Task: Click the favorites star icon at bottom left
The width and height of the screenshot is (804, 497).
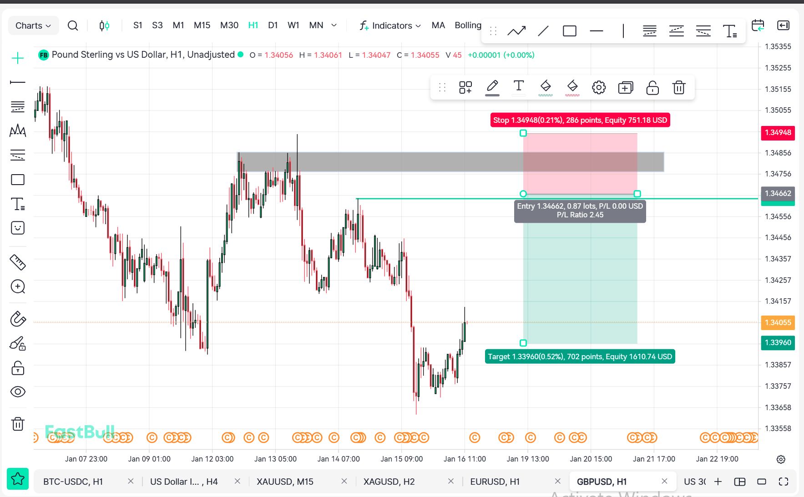Action: pos(18,479)
